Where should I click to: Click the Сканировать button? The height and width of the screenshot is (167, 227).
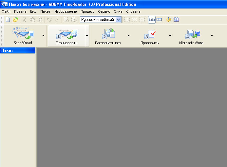click(x=66, y=36)
